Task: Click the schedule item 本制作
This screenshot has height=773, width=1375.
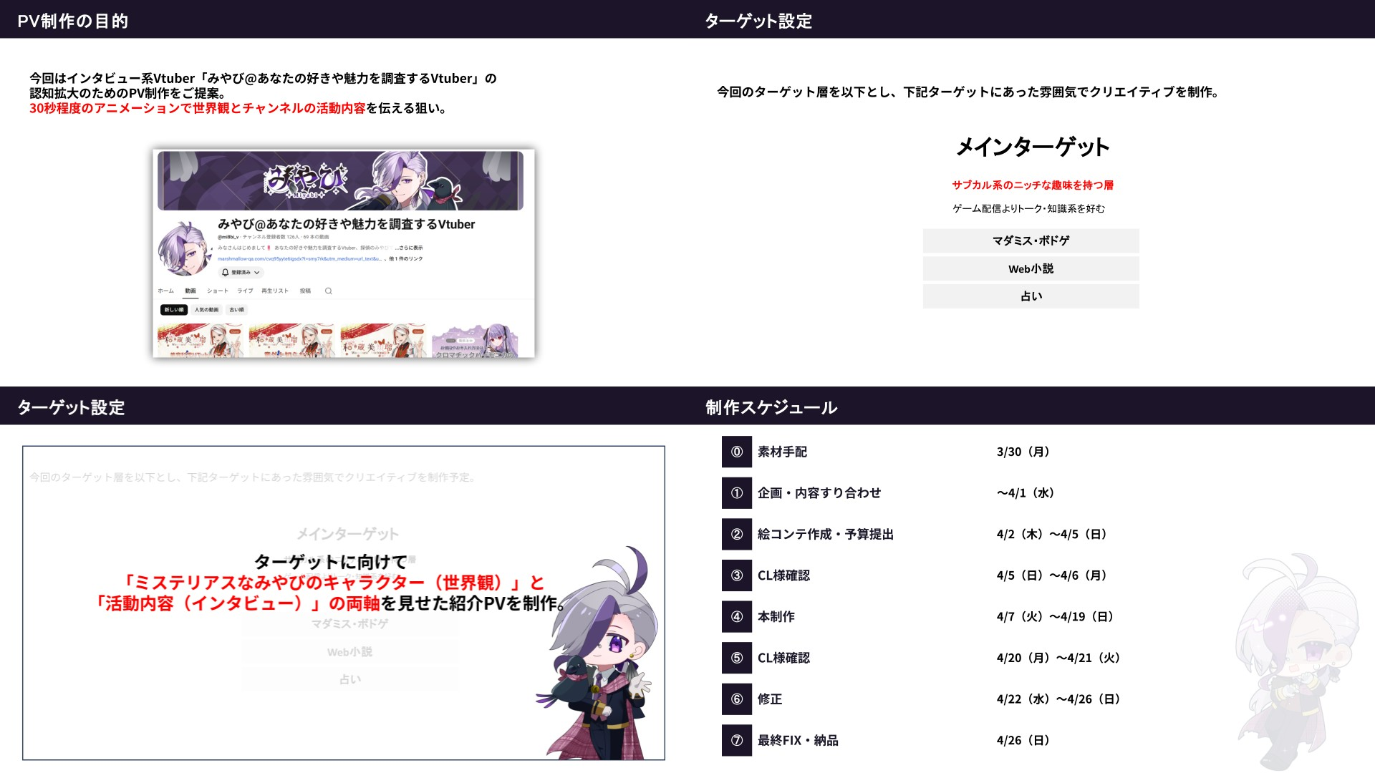Action: [776, 616]
